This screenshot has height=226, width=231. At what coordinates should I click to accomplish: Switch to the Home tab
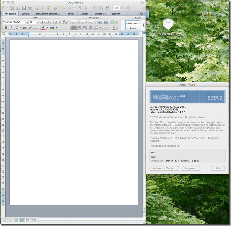tap(11, 13)
